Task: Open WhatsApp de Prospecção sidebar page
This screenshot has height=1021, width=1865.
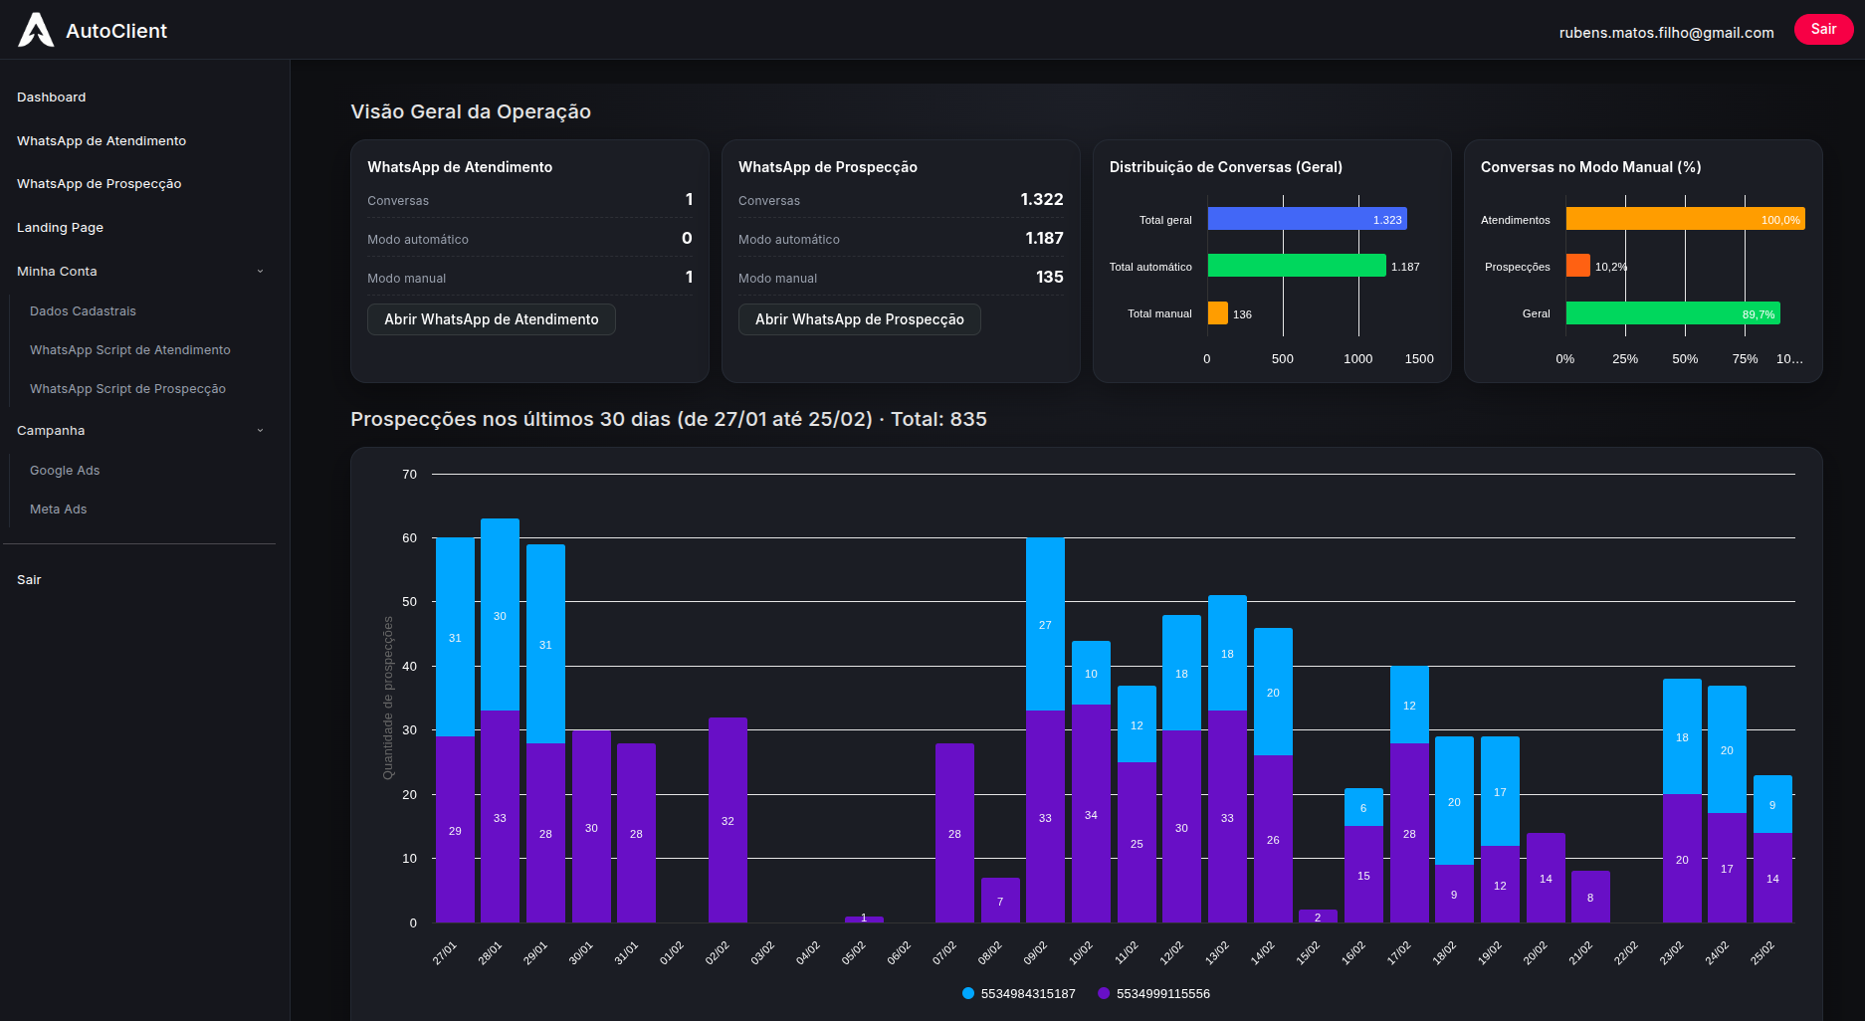Action: coord(100,184)
